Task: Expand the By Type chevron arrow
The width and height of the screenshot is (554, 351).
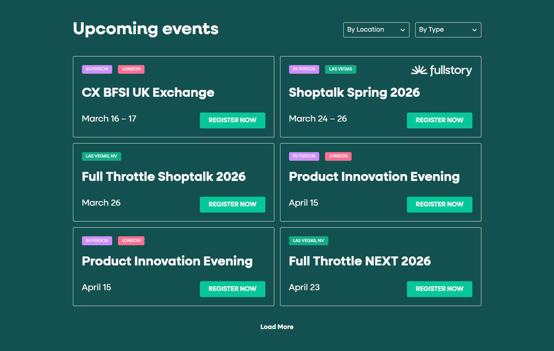Action: 475,30
